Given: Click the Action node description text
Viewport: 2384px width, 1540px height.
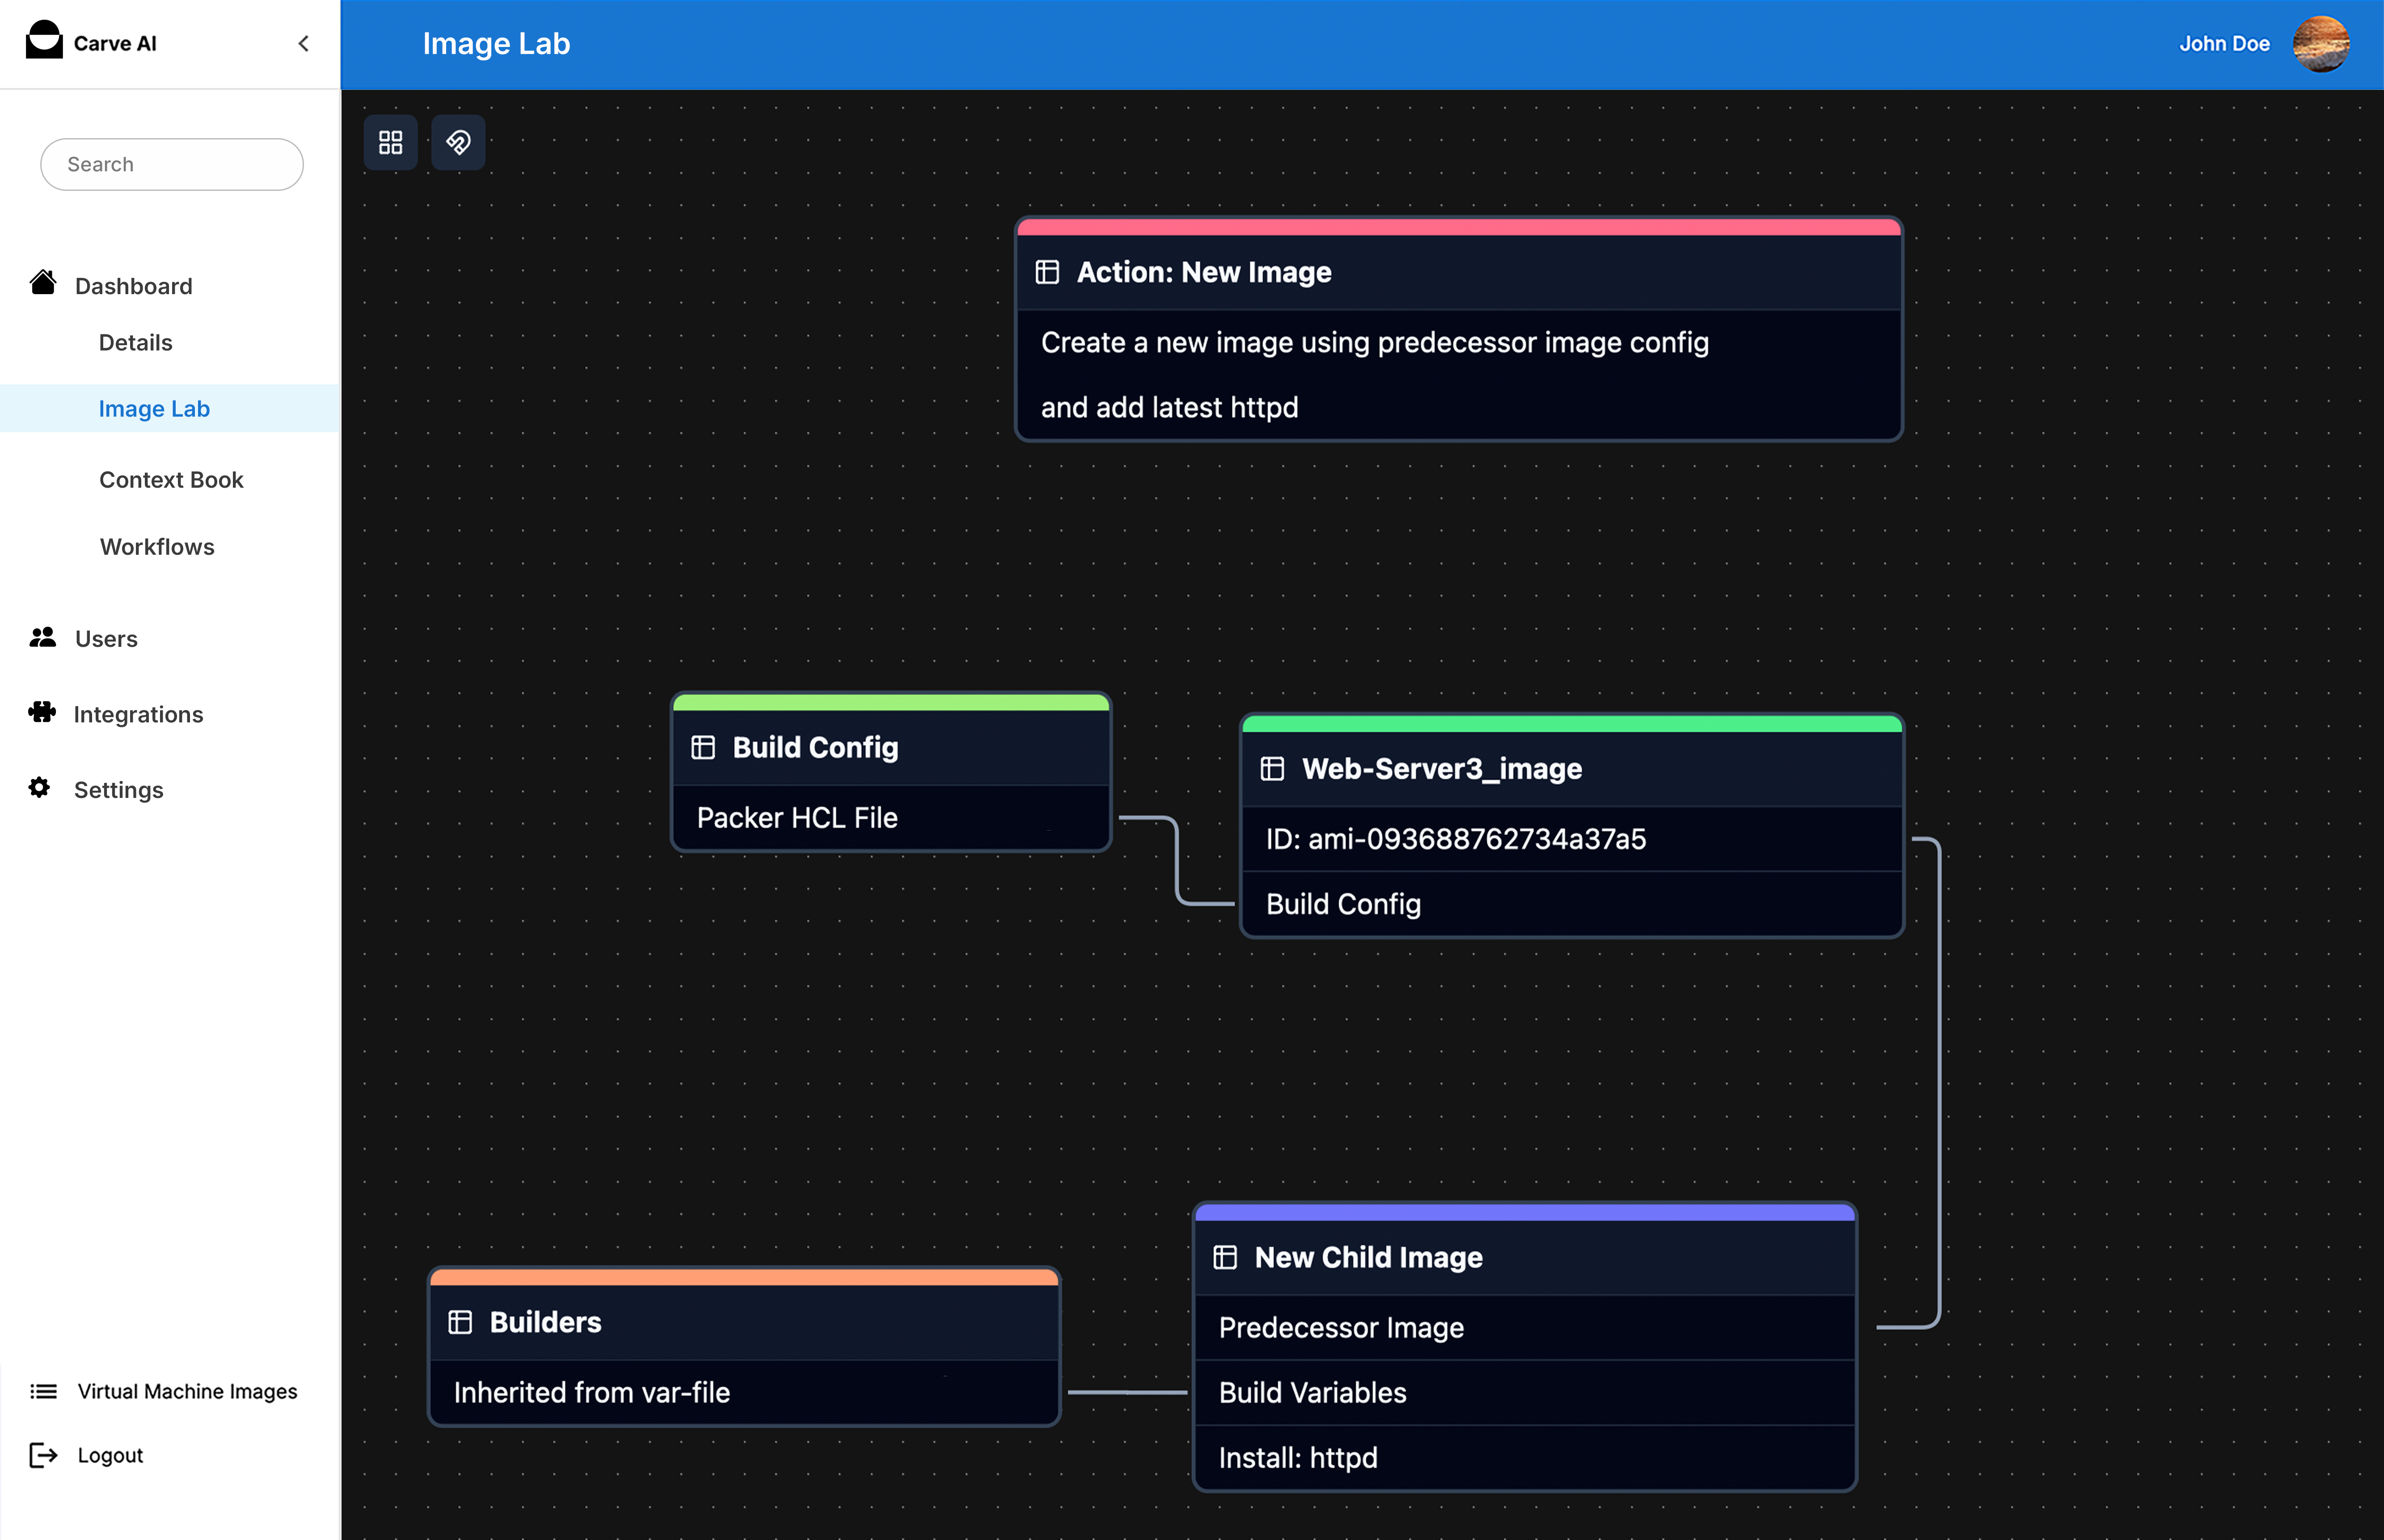Looking at the screenshot, I should point(1374,375).
